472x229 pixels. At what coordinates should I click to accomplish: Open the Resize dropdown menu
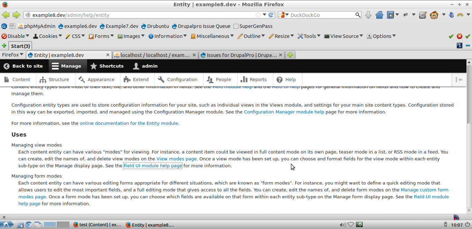coord(281,36)
